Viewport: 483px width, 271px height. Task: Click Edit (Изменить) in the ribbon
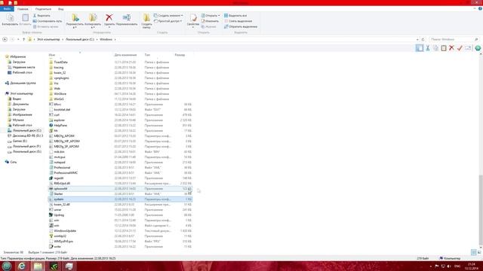[x=210, y=21]
